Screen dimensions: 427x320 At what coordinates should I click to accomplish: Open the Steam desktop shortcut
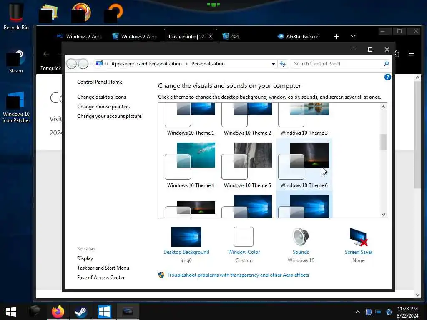tap(16, 62)
